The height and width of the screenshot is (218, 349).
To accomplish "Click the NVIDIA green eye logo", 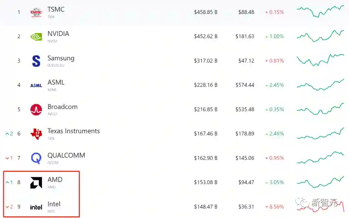I will (36, 37).
